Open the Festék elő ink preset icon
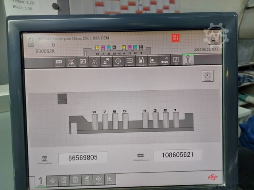Viewport: 254px width, 190px height. [x=106, y=62]
